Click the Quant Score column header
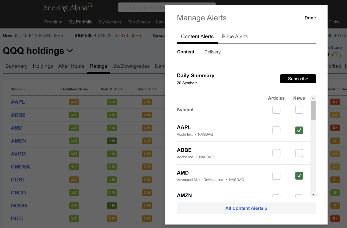 click(x=147, y=89)
